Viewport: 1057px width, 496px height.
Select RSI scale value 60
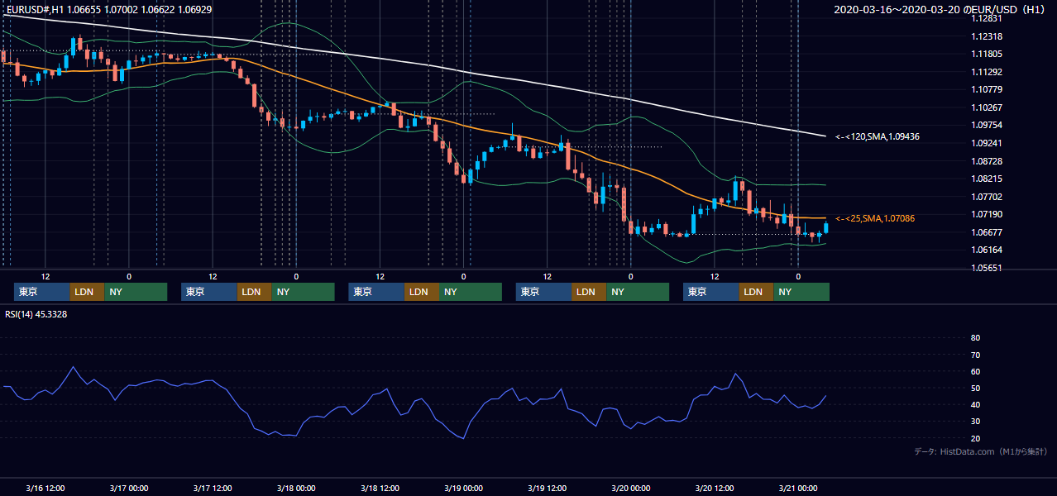976,371
